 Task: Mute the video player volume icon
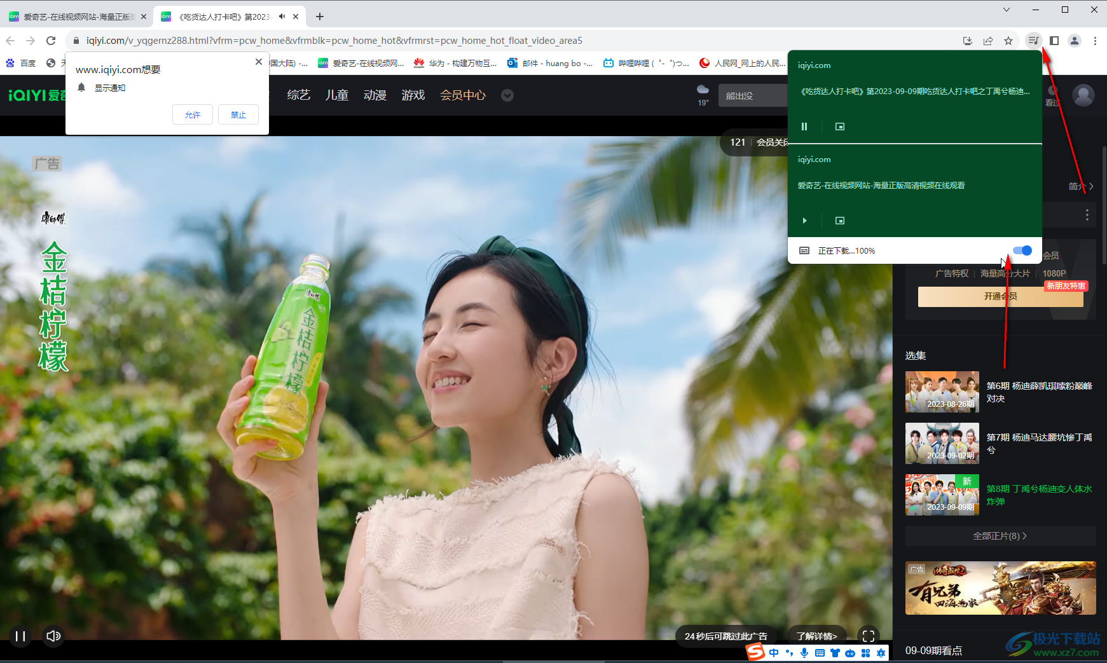click(x=53, y=636)
